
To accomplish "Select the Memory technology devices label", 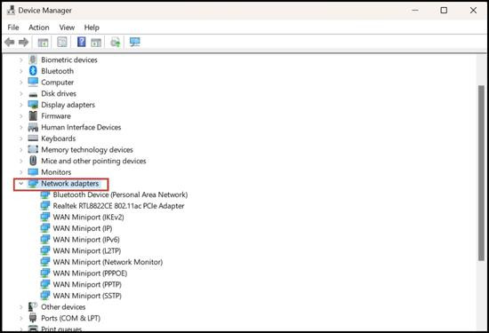I will [87, 149].
